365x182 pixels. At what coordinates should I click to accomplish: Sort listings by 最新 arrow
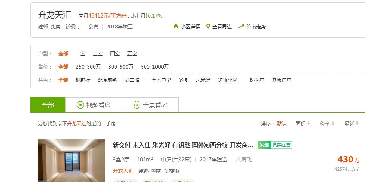point(357,124)
